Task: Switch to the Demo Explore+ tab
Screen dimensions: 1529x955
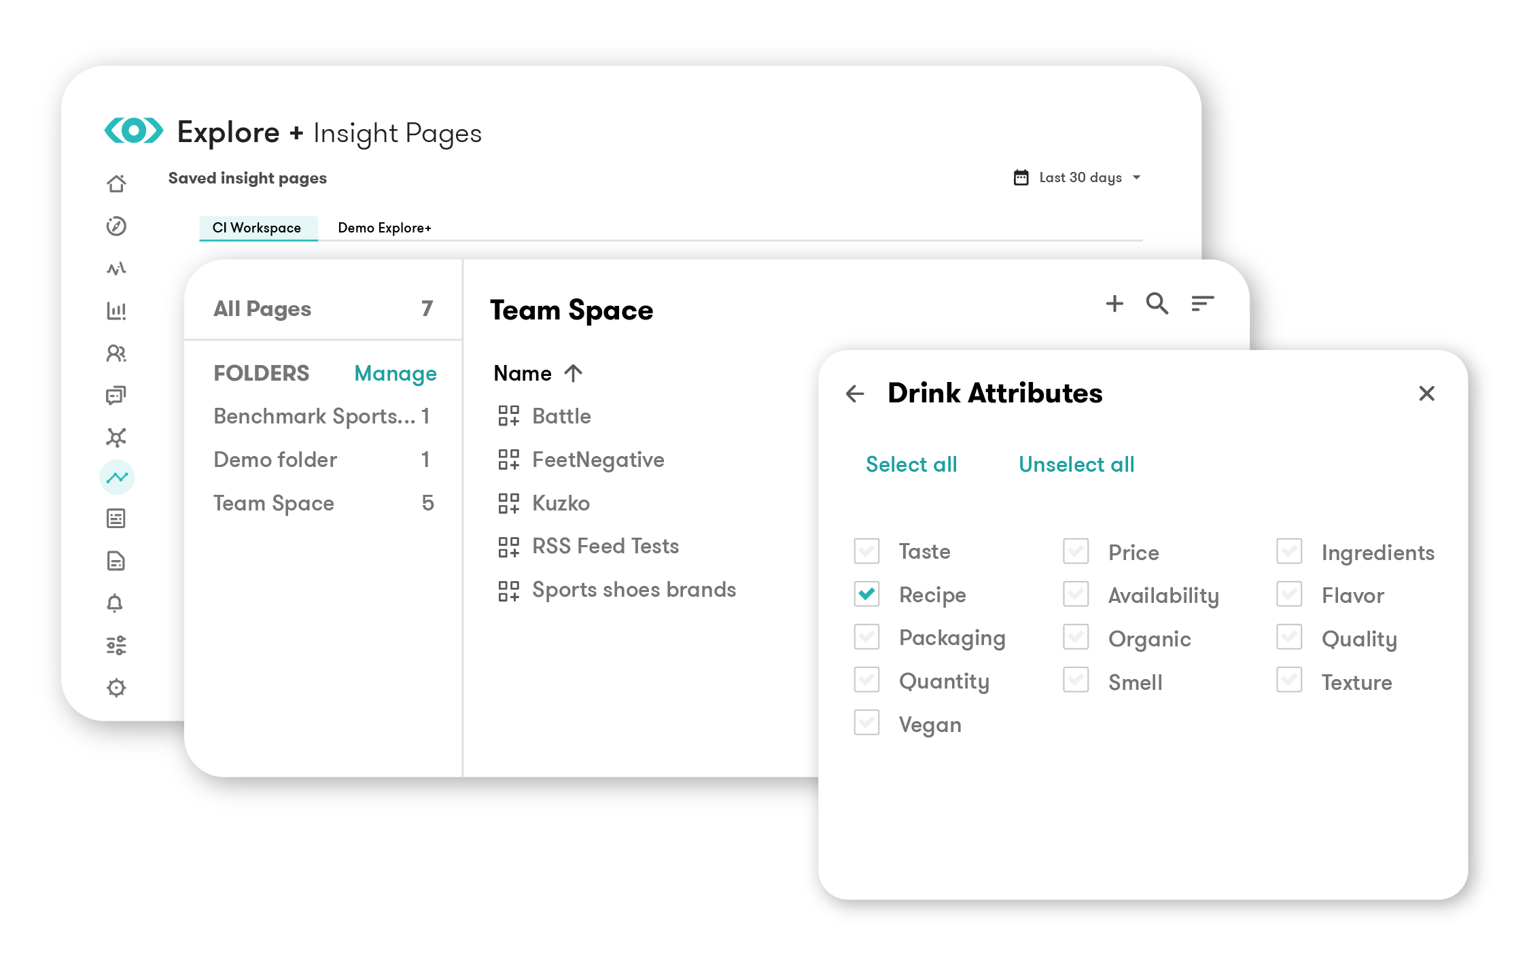Action: point(385,228)
